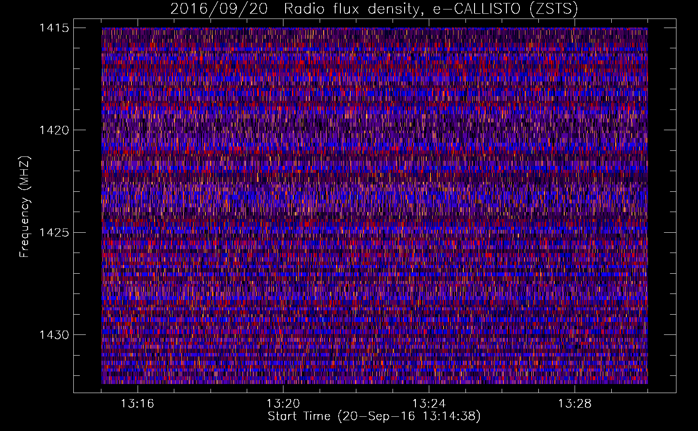Click the '1415' frequency axis label
The height and width of the screenshot is (431, 698).
click(x=54, y=28)
